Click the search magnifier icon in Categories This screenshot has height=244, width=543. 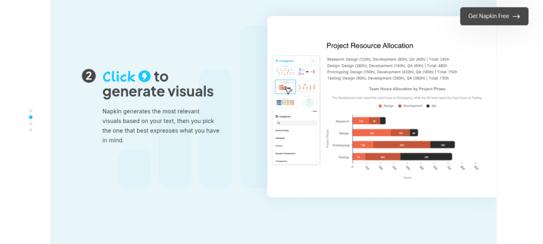coord(278,123)
